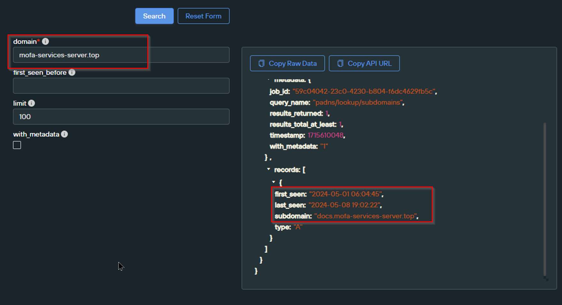Collapse the metadata node triangle
Screen dimensions: 562x305
(x=268, y=80)
